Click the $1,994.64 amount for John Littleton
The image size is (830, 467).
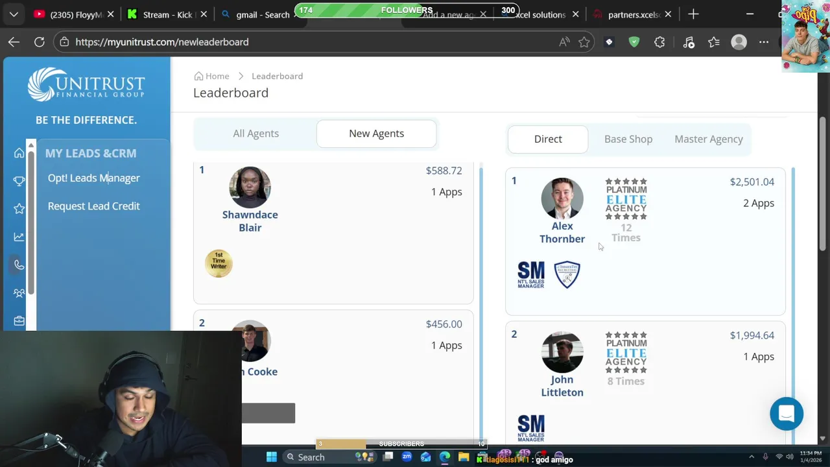coord(752,335)
